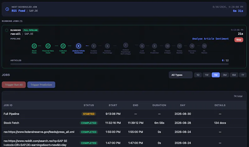Image resolution: width=249 pixels, height=147 pixels.
Task: Click the 9:13:06 PM start time cell
Action: point(113,114)
